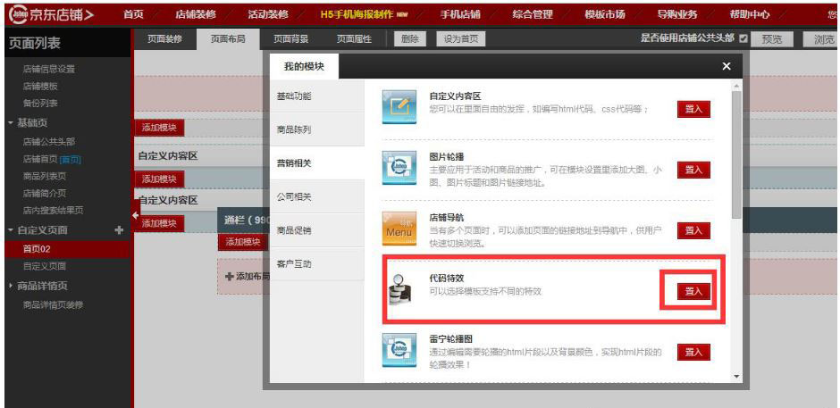
Task: Click the 图片轮播 module icon
Action: [399, 168]
